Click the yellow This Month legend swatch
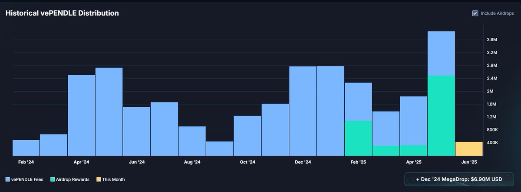This screenshot has width=521, height=192. pos(98,179)
